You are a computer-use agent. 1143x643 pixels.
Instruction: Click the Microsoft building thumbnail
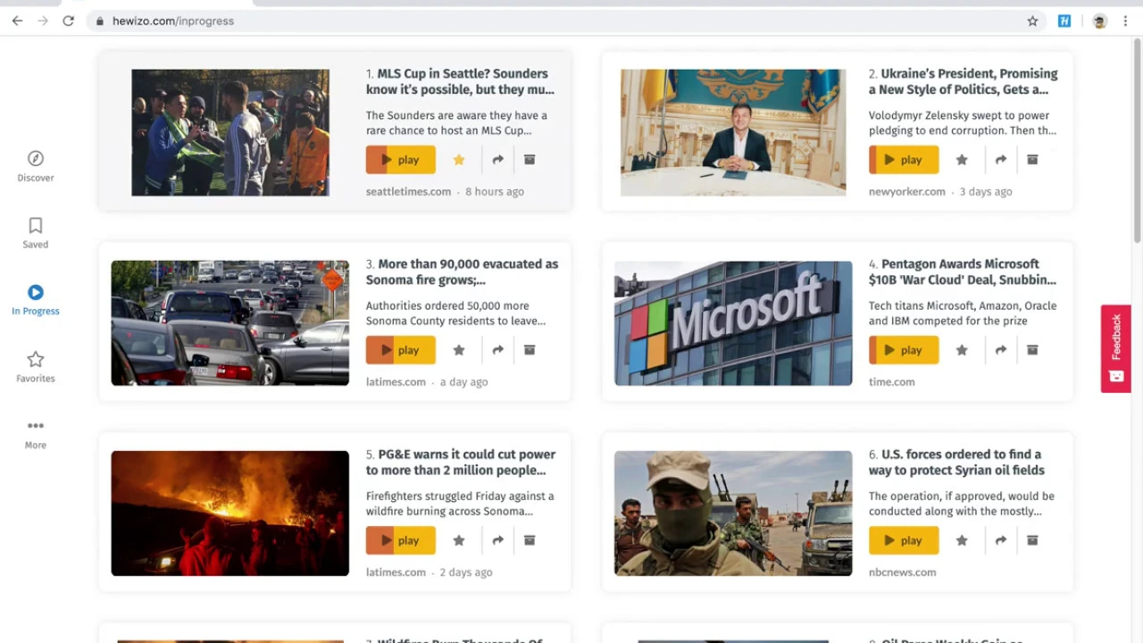(733, 323)
